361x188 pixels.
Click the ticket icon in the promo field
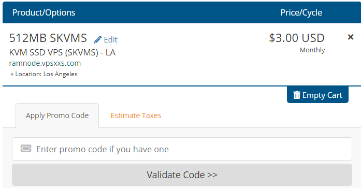point(26,149)
